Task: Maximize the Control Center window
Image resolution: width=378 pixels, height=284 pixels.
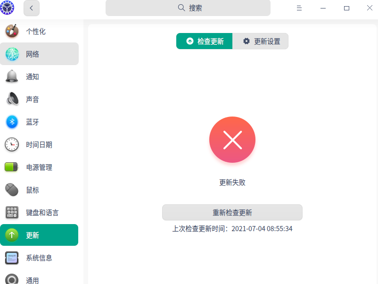Action: click(x=347, y=8)
